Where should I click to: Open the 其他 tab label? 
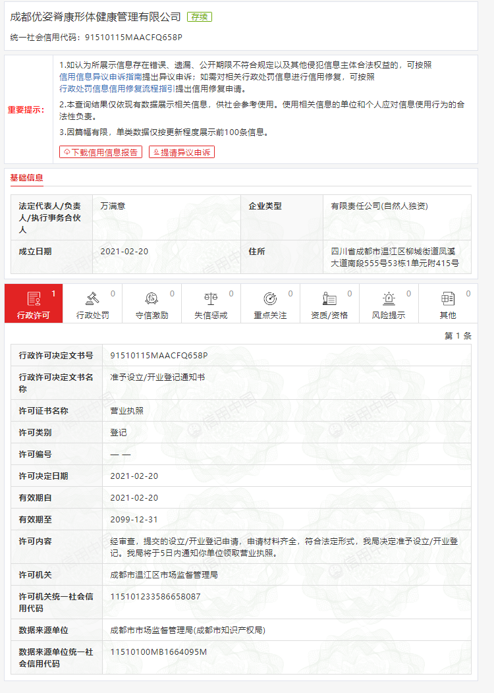point(448,315)
